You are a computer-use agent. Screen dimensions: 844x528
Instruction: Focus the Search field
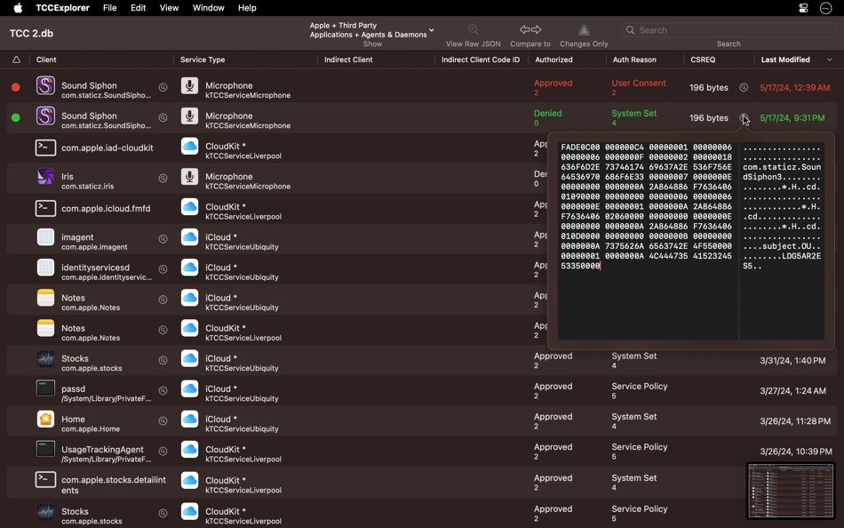click(729, 30)
